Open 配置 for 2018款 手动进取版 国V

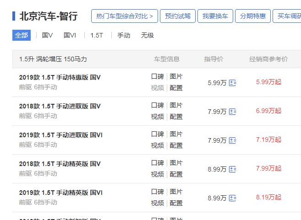[x=176, y=117]
